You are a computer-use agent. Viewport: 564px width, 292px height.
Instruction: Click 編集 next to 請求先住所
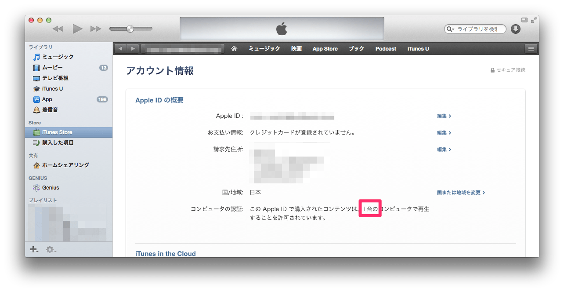(444, 150)
